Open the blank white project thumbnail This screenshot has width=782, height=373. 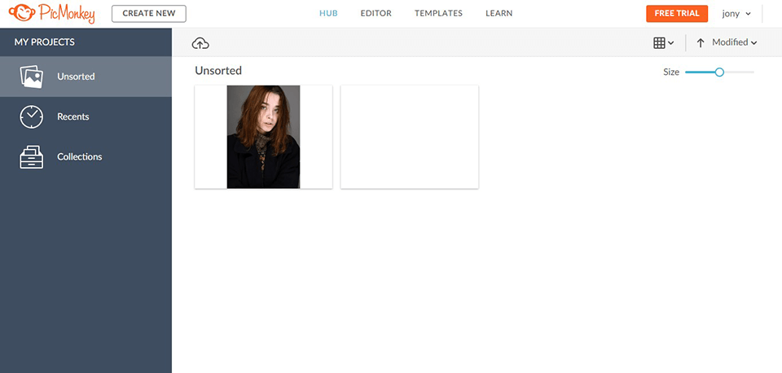410,137
